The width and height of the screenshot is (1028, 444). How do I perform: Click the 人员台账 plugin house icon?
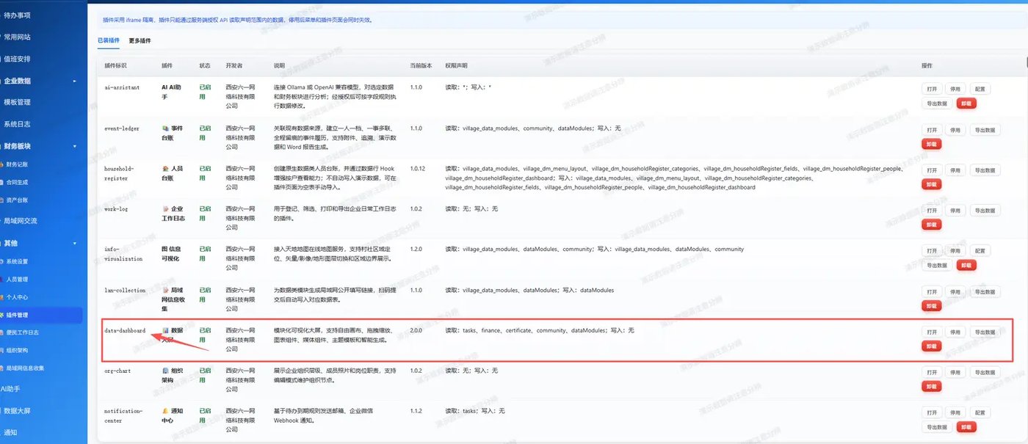click(x=165, y=169)
